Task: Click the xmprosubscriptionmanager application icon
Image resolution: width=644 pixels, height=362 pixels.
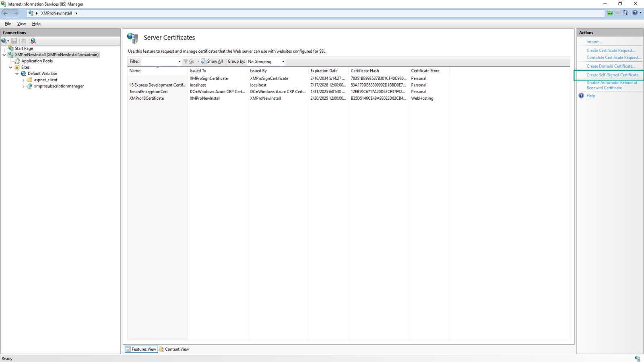Action: [30, 86]
